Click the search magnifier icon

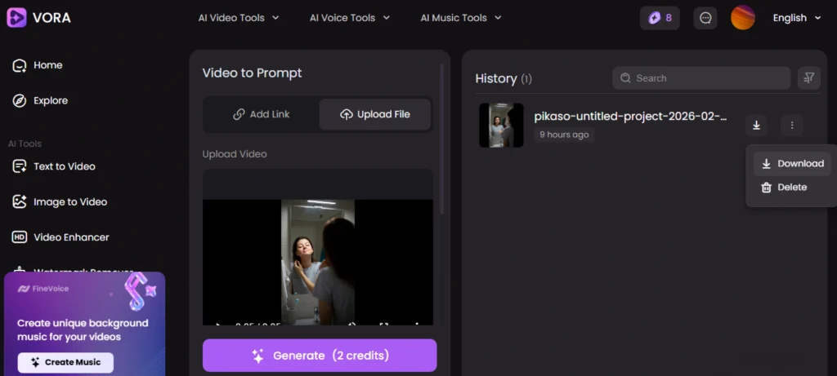coord(625,78)
